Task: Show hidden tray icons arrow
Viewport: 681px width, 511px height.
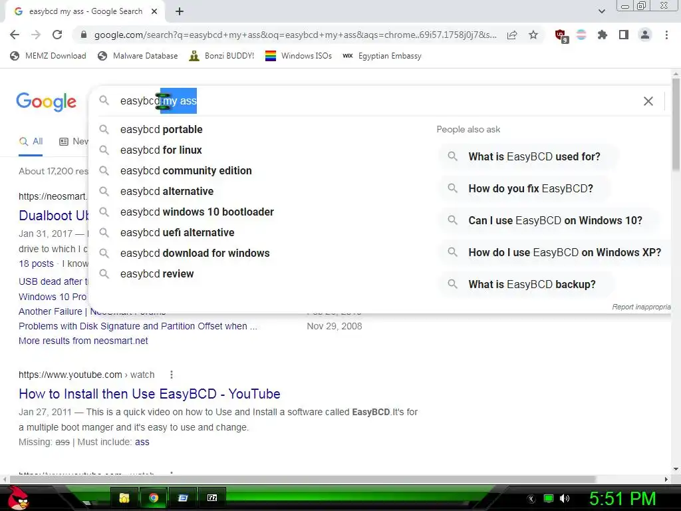Action: click(x=531, y=499)
